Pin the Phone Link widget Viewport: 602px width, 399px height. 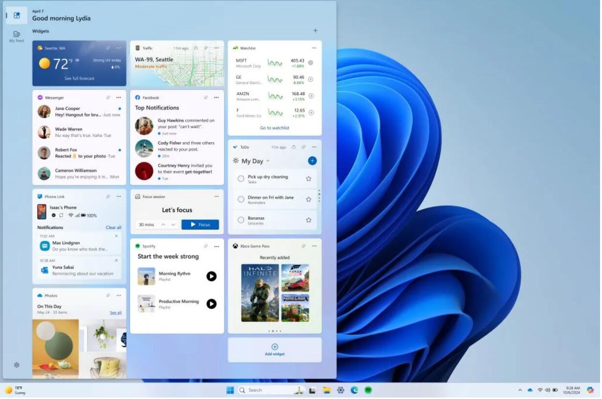108,197
